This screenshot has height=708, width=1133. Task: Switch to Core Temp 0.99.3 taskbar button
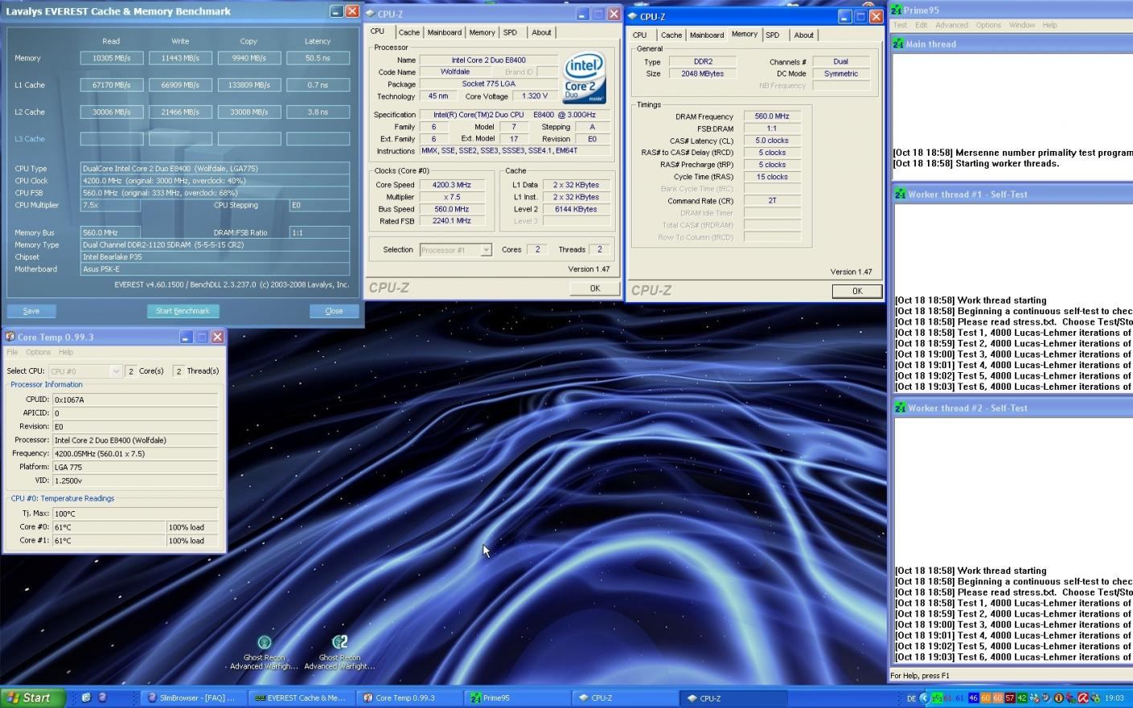(x=408, y=698)
